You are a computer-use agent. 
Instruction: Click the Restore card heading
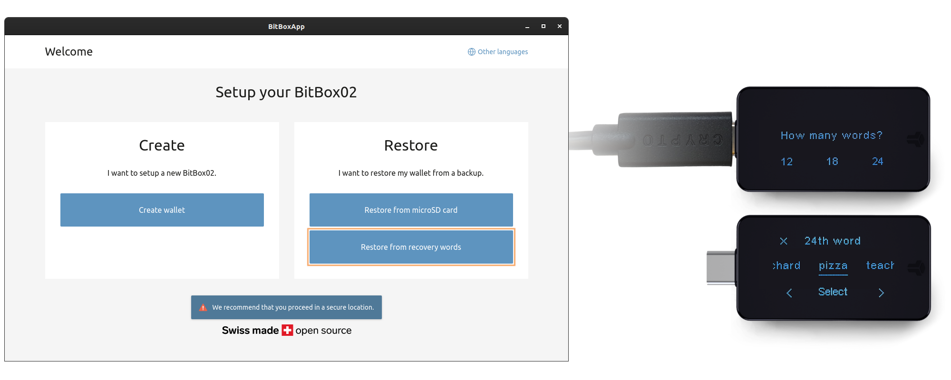(x=411, y=145)
